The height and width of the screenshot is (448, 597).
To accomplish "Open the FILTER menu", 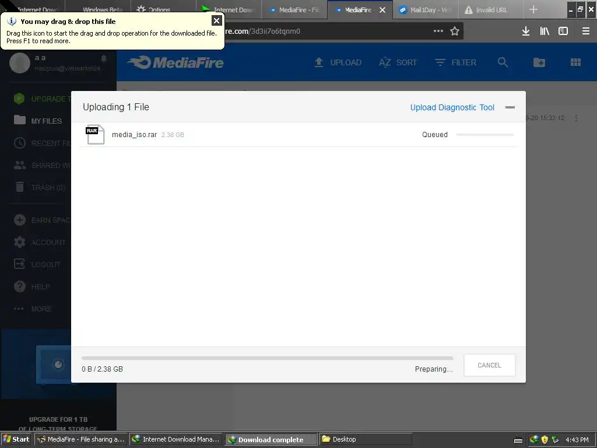I will coord(455,62).
